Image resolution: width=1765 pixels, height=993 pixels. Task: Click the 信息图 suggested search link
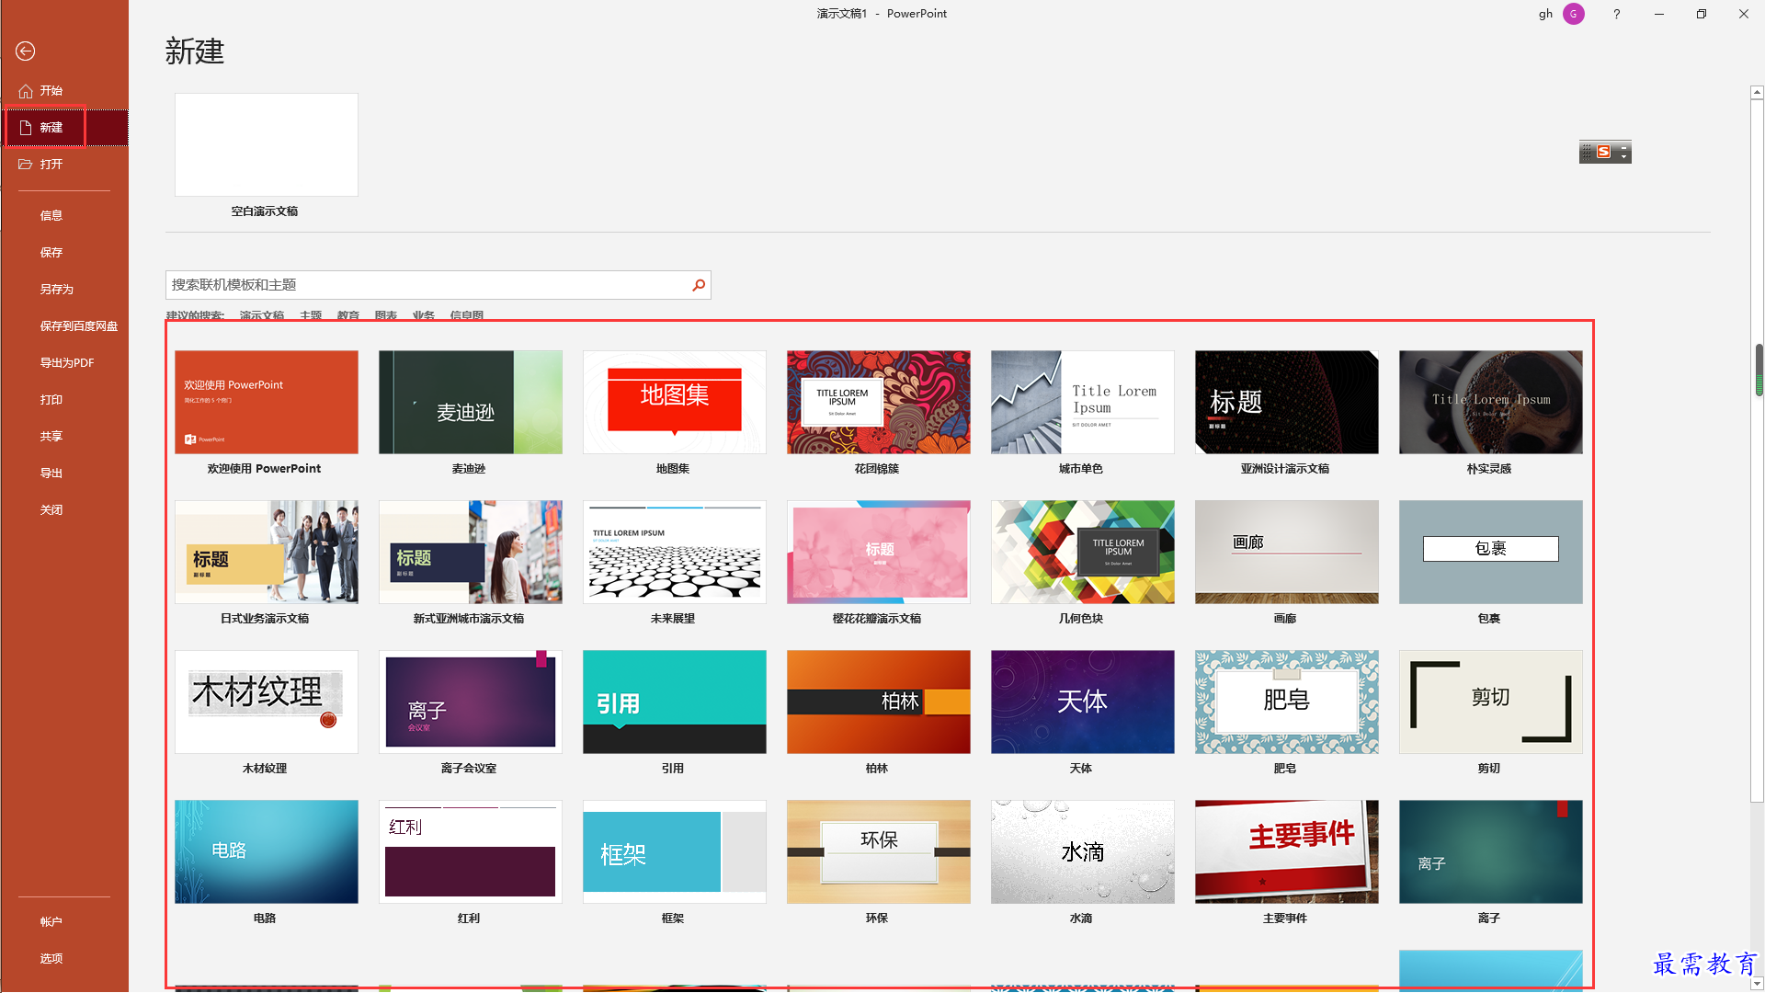point(467,315)
